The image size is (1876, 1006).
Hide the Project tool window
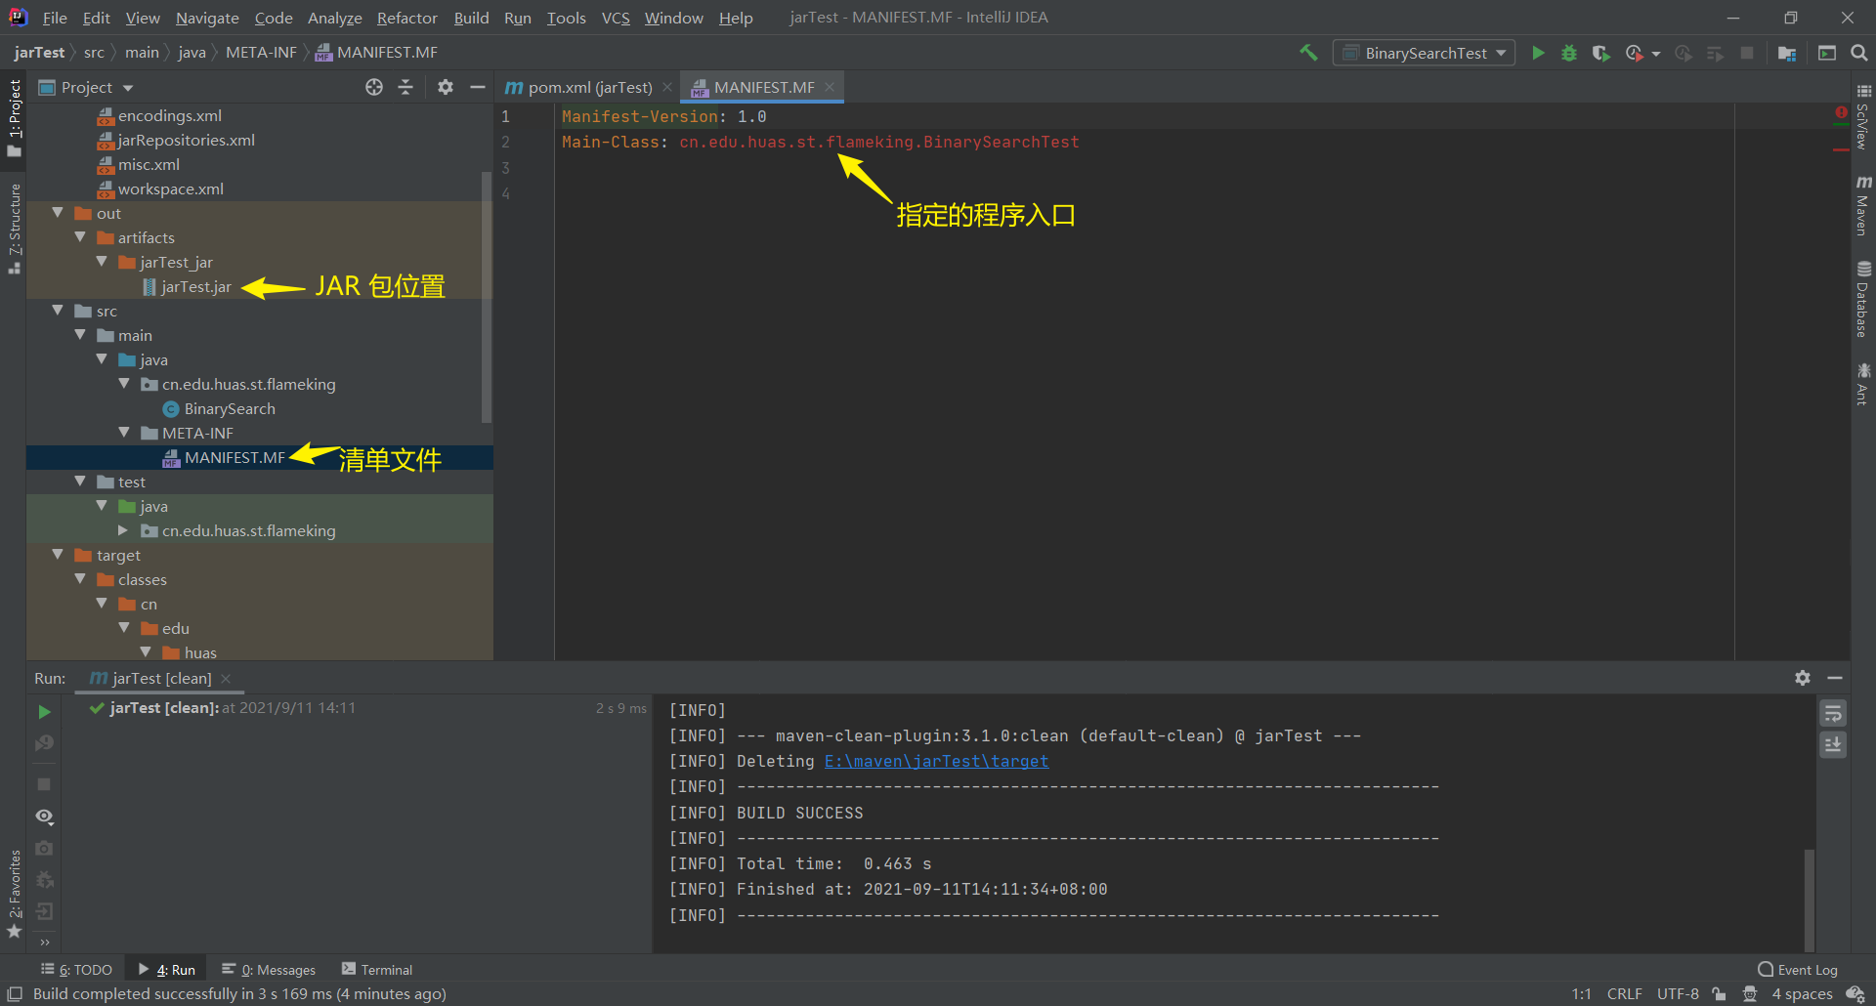click(x=477, y=87)
